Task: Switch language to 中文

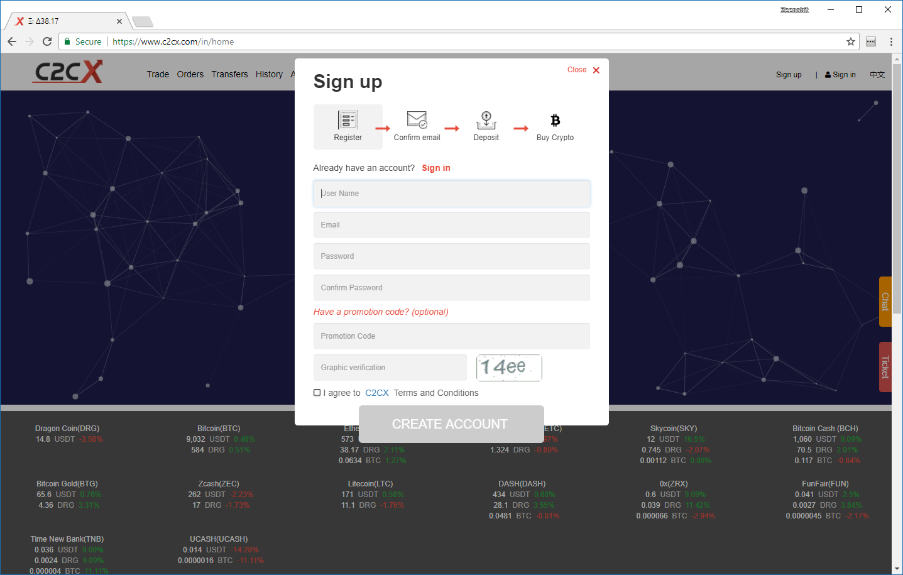Action: 877,75
